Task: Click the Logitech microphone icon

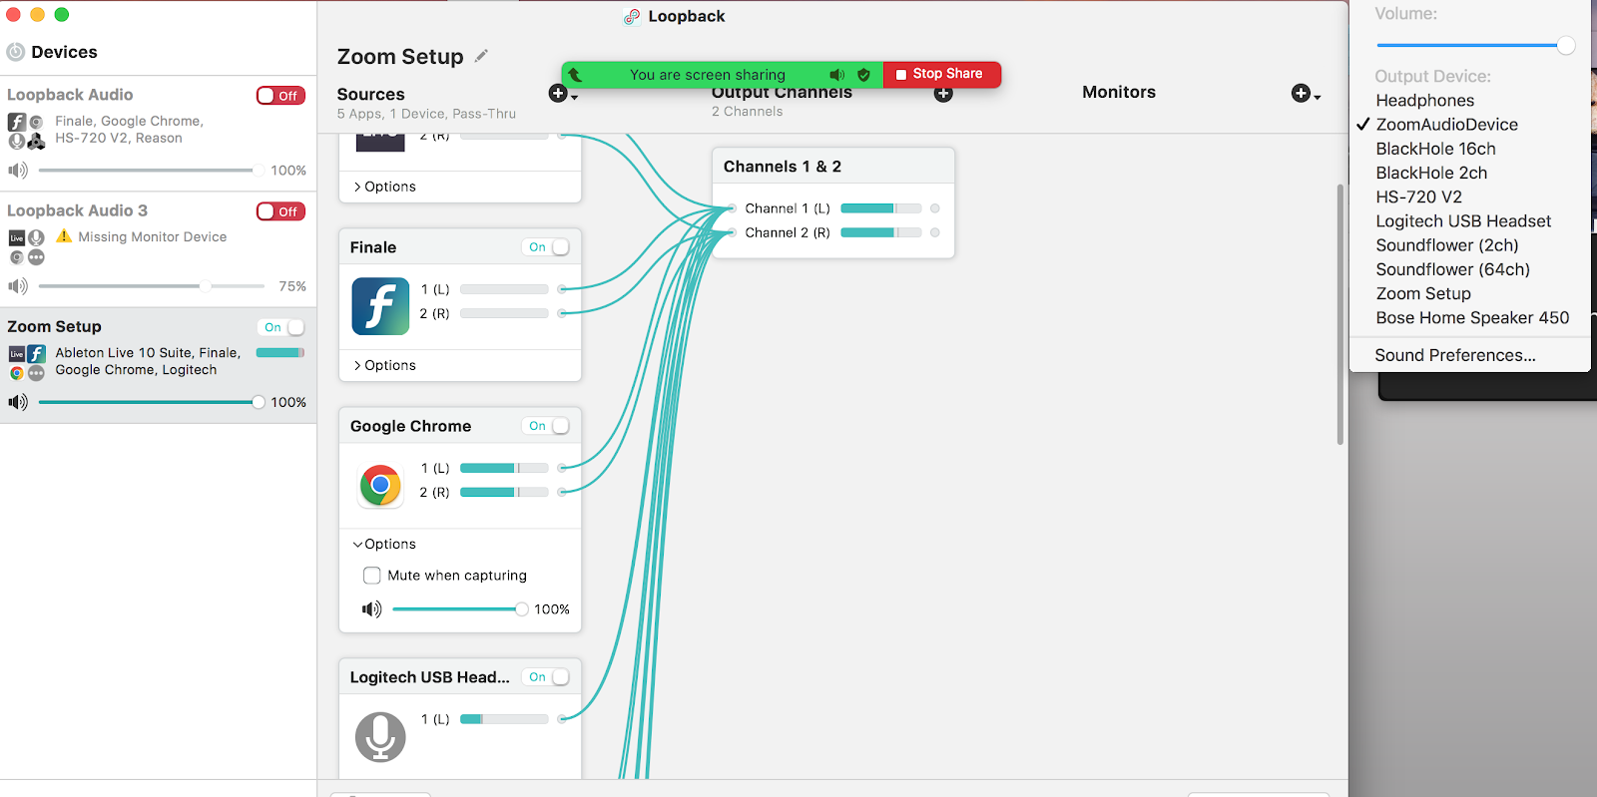Action: (380, 737)
